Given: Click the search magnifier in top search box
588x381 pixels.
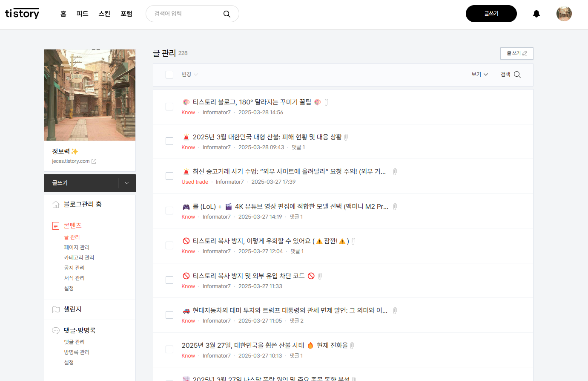Looking at the screenshot, I should point(227,14).
